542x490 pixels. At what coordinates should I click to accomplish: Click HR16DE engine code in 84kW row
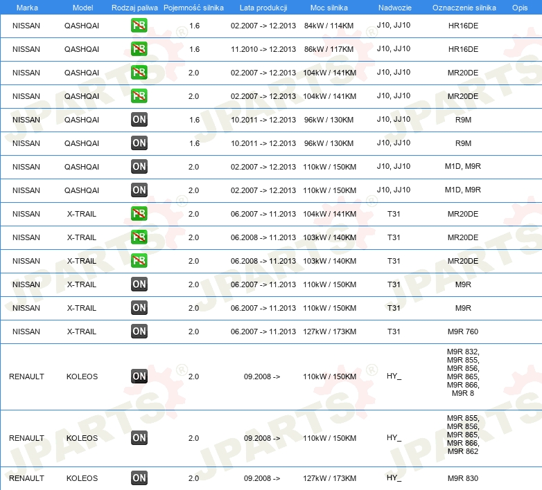(463, 26)
